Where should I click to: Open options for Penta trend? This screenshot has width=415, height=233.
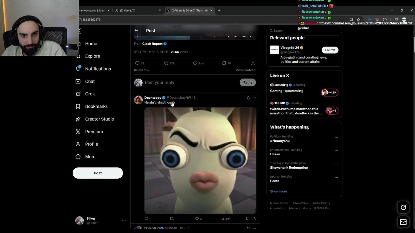click(x=336, y=177)
